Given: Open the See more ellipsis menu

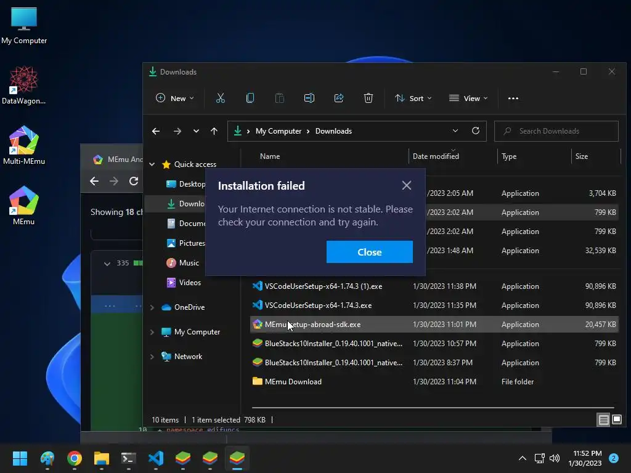Looking at the screenshot, I should (x=513, y=98).
